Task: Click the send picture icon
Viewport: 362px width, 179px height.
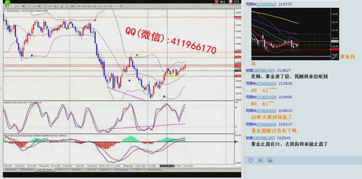Action: point(270,160)
